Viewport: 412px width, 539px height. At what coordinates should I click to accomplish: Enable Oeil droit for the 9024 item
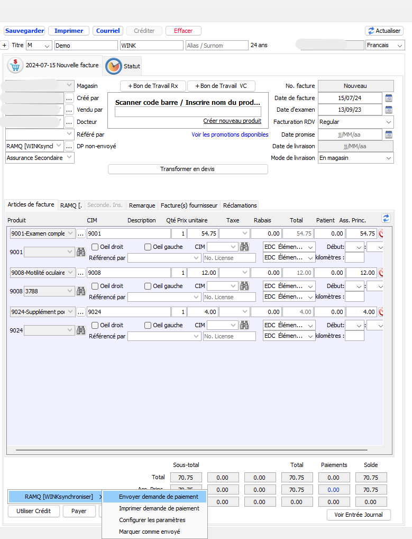pyautogui.click(x=95, y=325)
